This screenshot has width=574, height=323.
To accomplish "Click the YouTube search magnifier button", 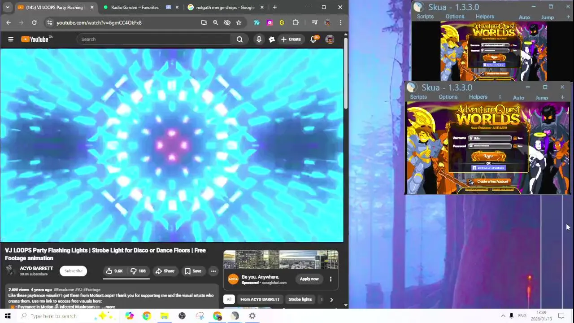I will pyautogui.click(x=239, y=39).
